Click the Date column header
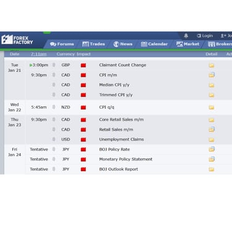This screenshot has width=232, height=226. tap(15, 54)
